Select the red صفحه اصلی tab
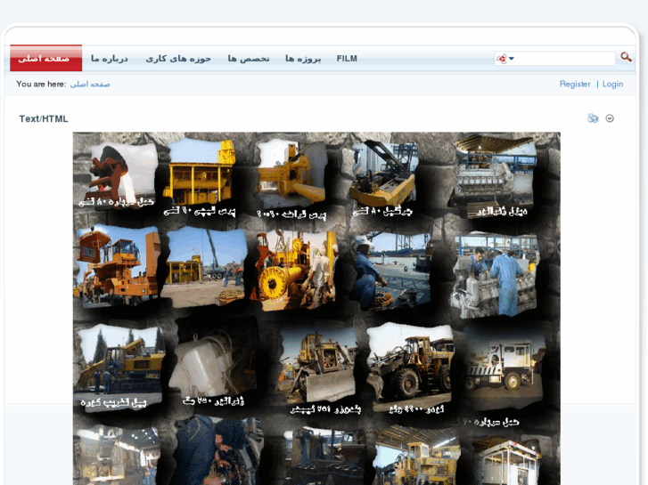 45,59
